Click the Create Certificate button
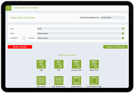Screen dimensions: 134x93 115,47
